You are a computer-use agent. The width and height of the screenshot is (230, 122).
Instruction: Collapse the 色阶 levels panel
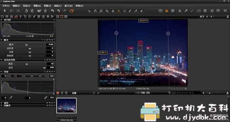pos(1,72)
